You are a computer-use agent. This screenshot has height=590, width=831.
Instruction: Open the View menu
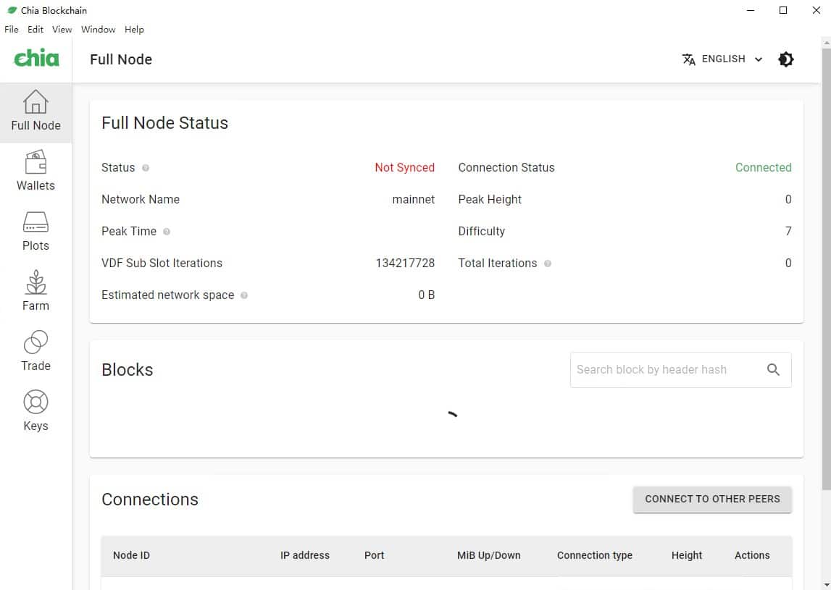(x=62, y=30)
